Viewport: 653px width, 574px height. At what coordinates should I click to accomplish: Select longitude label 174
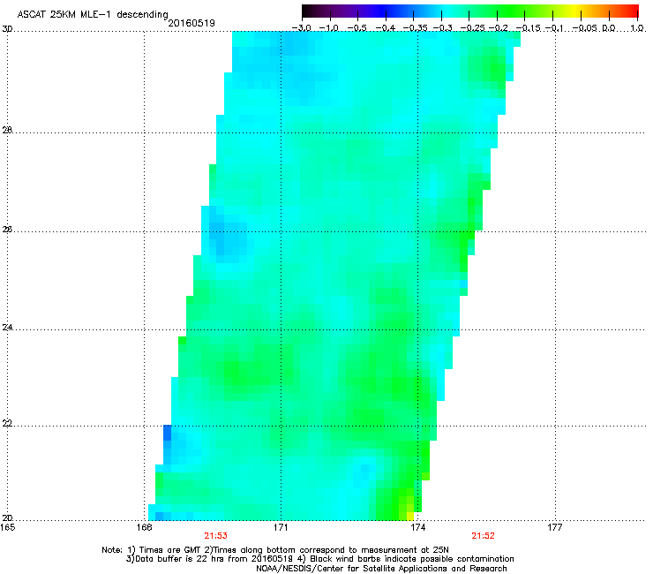417,527
